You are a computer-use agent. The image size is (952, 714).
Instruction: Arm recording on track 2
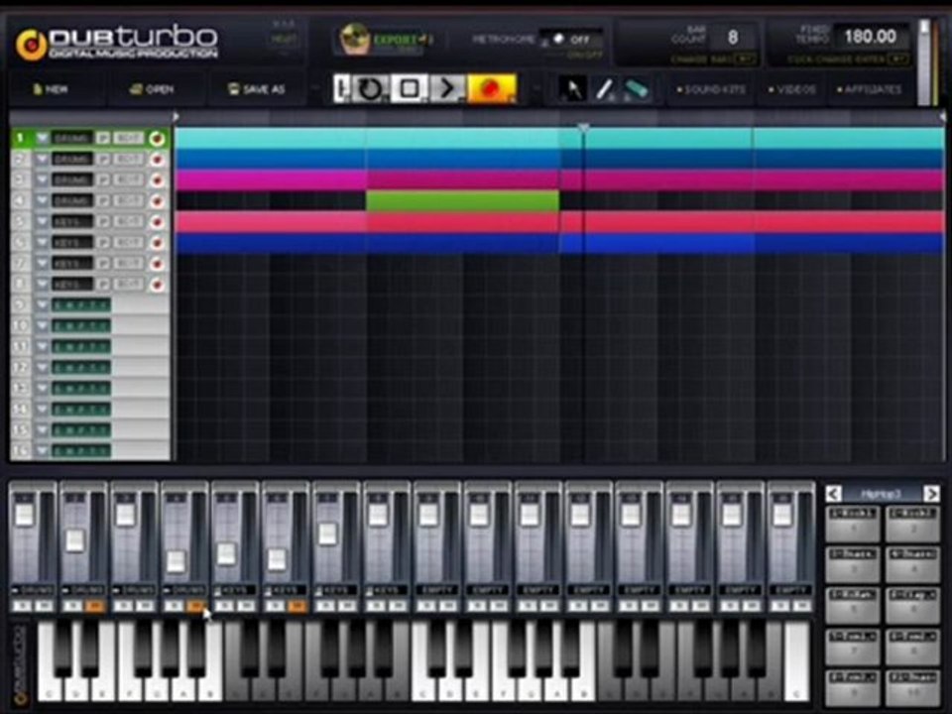click(158, 160)
